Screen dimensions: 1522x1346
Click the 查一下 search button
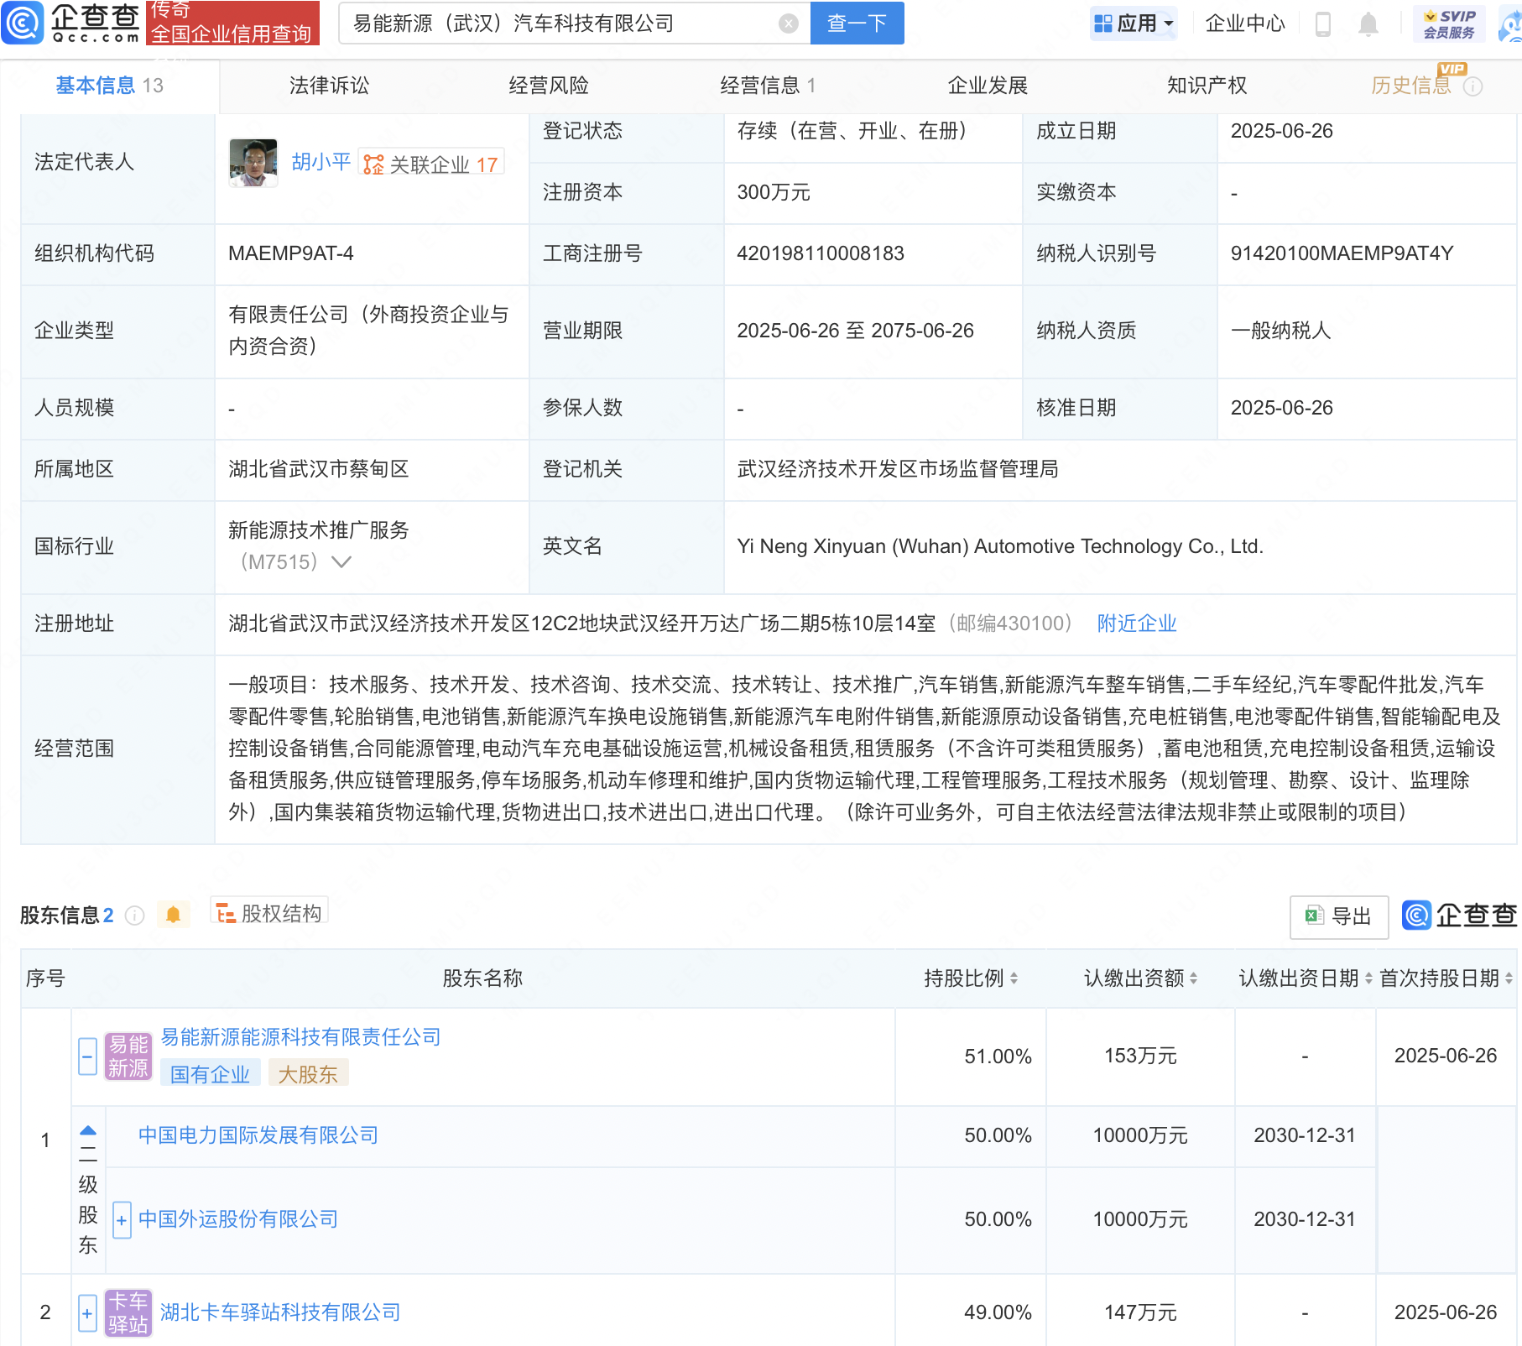pyautogui.click(x=857, y=23)
